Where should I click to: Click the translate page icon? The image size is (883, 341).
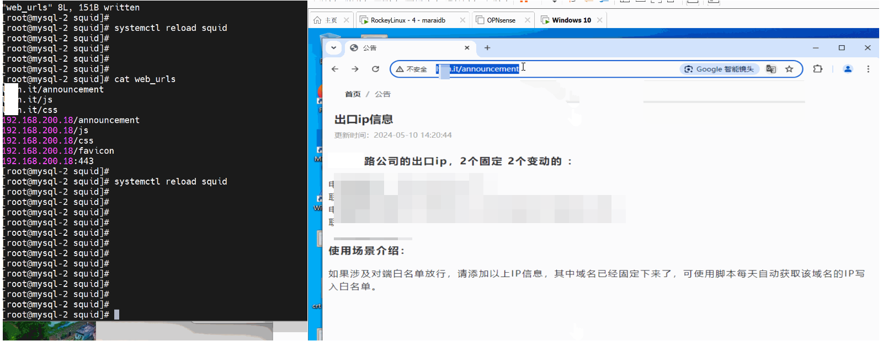pos(771,69)
